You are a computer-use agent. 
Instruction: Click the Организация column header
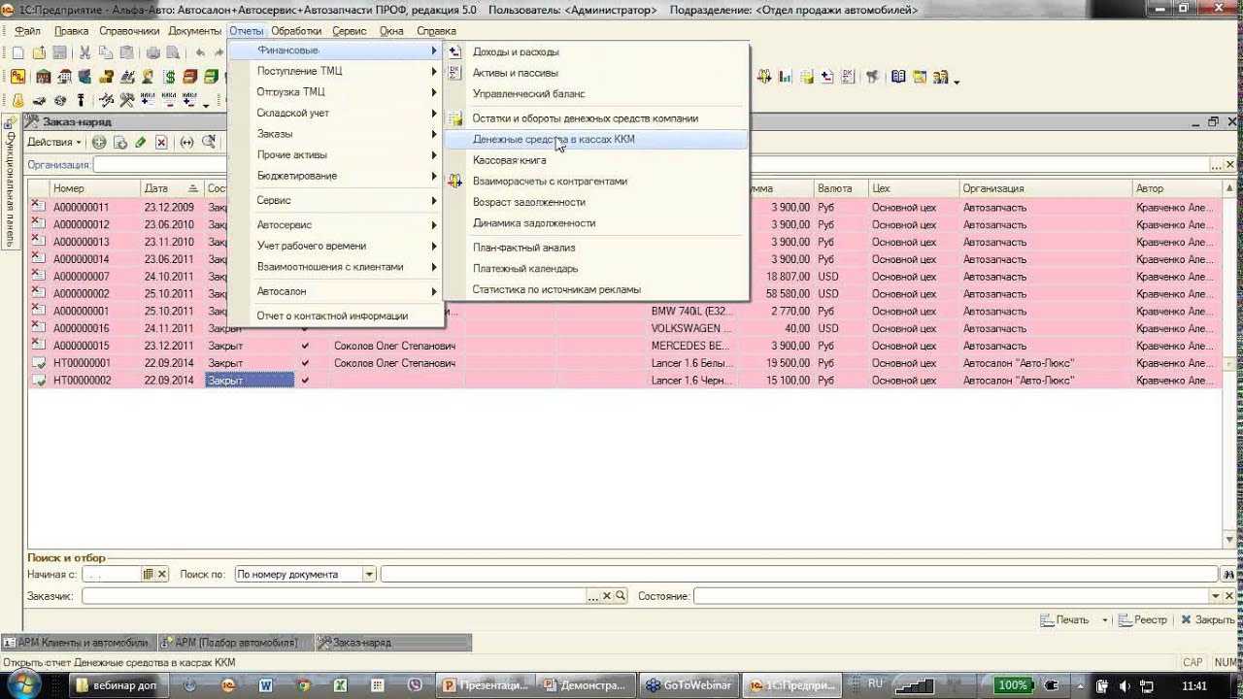coord(1046,188)
